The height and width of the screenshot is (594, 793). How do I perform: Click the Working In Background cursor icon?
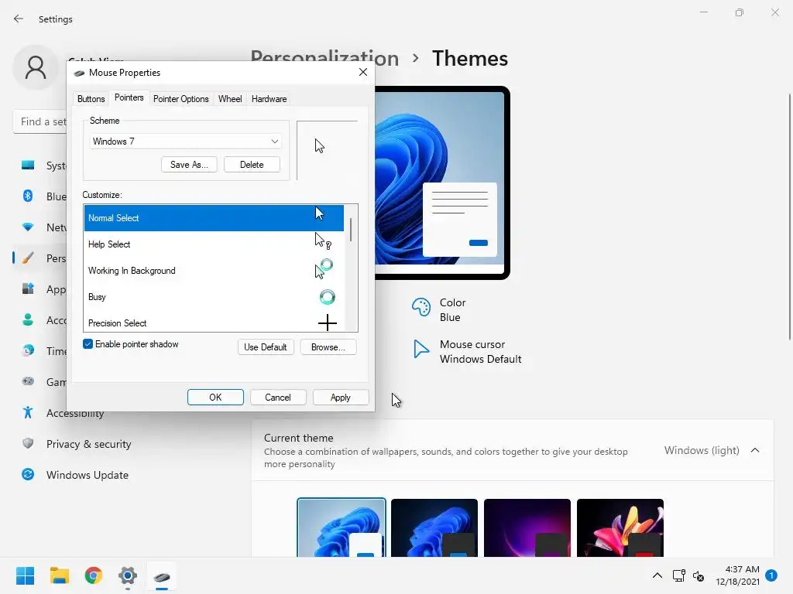click(324, 268)
